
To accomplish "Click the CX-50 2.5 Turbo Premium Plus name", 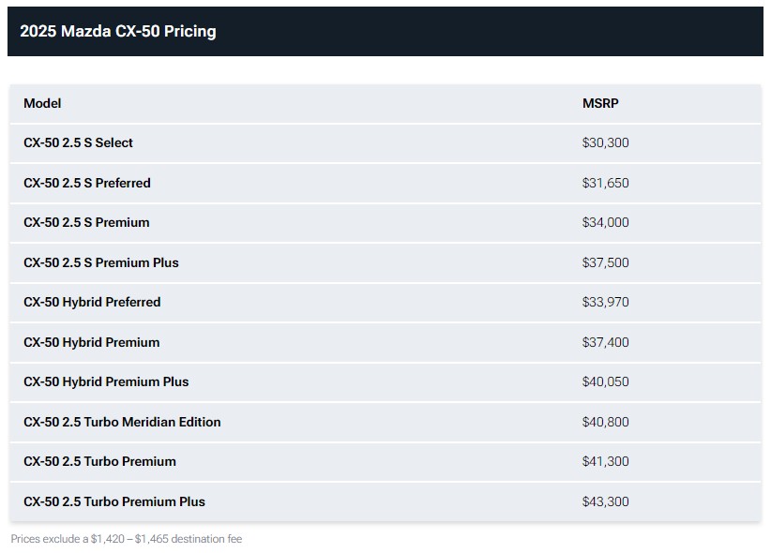I will click(x=114, y=501).
